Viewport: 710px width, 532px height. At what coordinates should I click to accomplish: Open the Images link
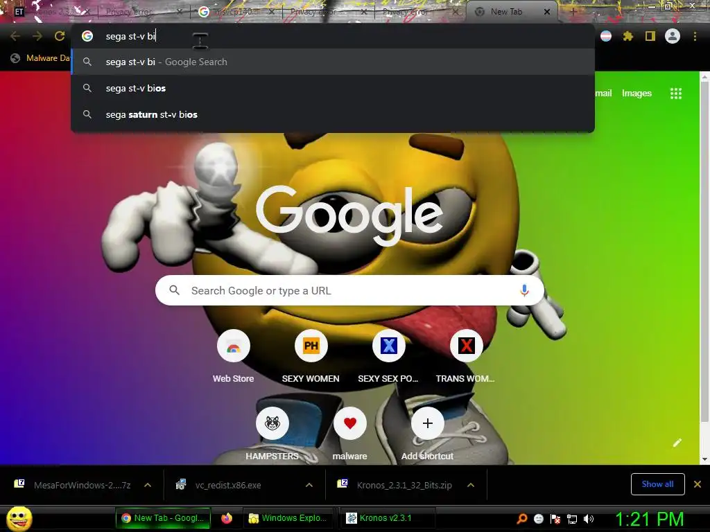pyautogui.click(x=637, y=94)
